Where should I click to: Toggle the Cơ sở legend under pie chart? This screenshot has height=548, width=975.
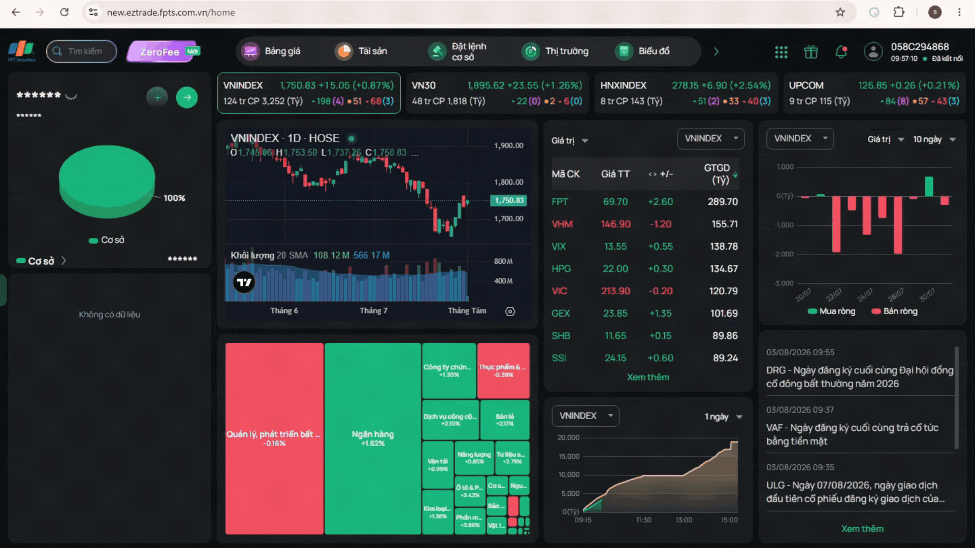(x=107, y=240)
